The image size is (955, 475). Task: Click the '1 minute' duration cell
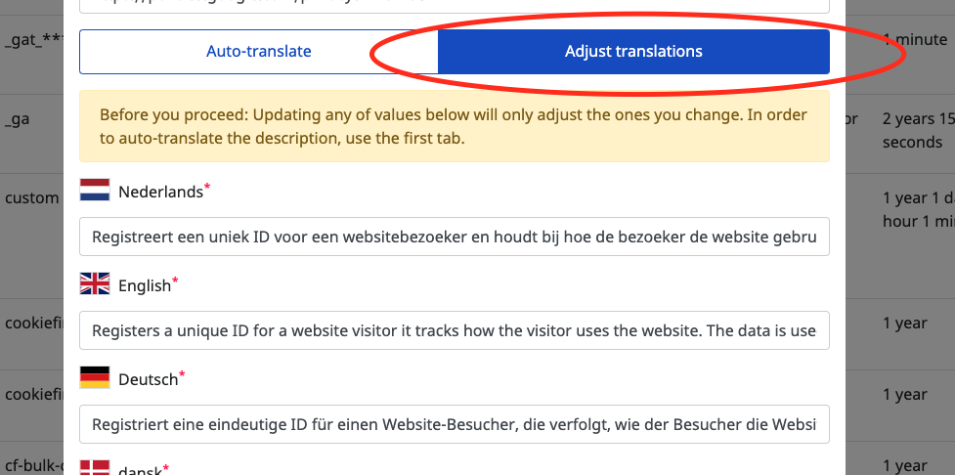(915, 40)
